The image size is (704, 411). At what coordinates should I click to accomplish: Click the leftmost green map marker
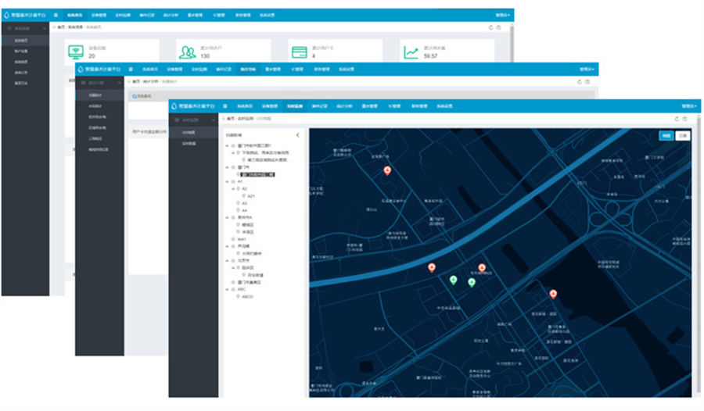453,279
